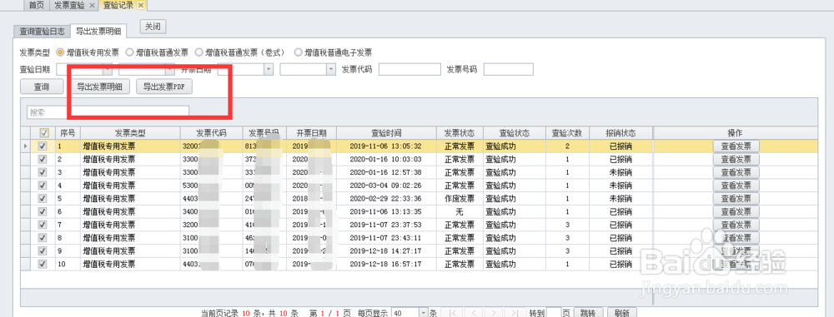This screenshot has width=834, height=317.
Task: Uncheck the checkbox for row 7
Action: [43, 224]
